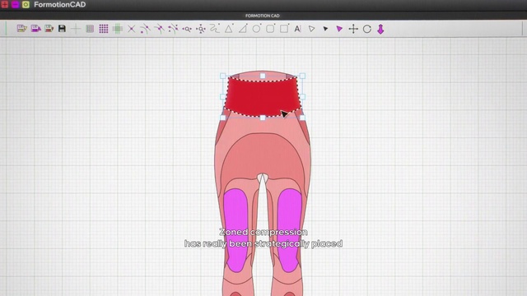Viewport: 527px width, 296px height.
Task: Click the right-middle selection handle
Action: point(302,97)
